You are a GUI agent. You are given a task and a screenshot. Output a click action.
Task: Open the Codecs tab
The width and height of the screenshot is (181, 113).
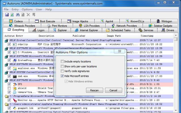pyautogui.click(x=16, y=21)
